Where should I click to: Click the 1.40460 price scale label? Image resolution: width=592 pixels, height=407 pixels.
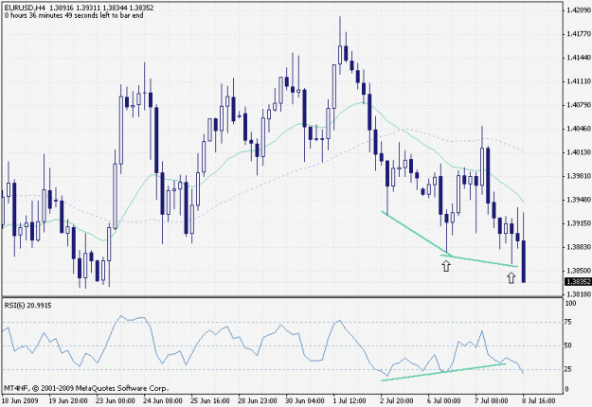point(578,129)
